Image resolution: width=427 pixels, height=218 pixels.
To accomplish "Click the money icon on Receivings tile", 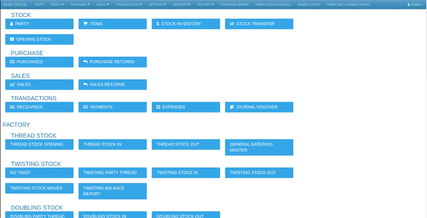I will 12,107.
